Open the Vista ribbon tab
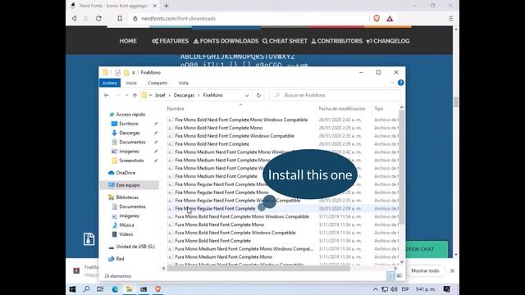The width and height of the screenshot is (525, 295). [x=183, y=83]
